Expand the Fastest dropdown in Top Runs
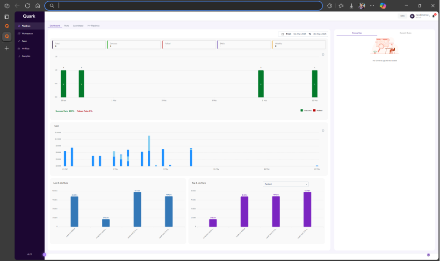The image size is (440, 261). pos(285,184)
